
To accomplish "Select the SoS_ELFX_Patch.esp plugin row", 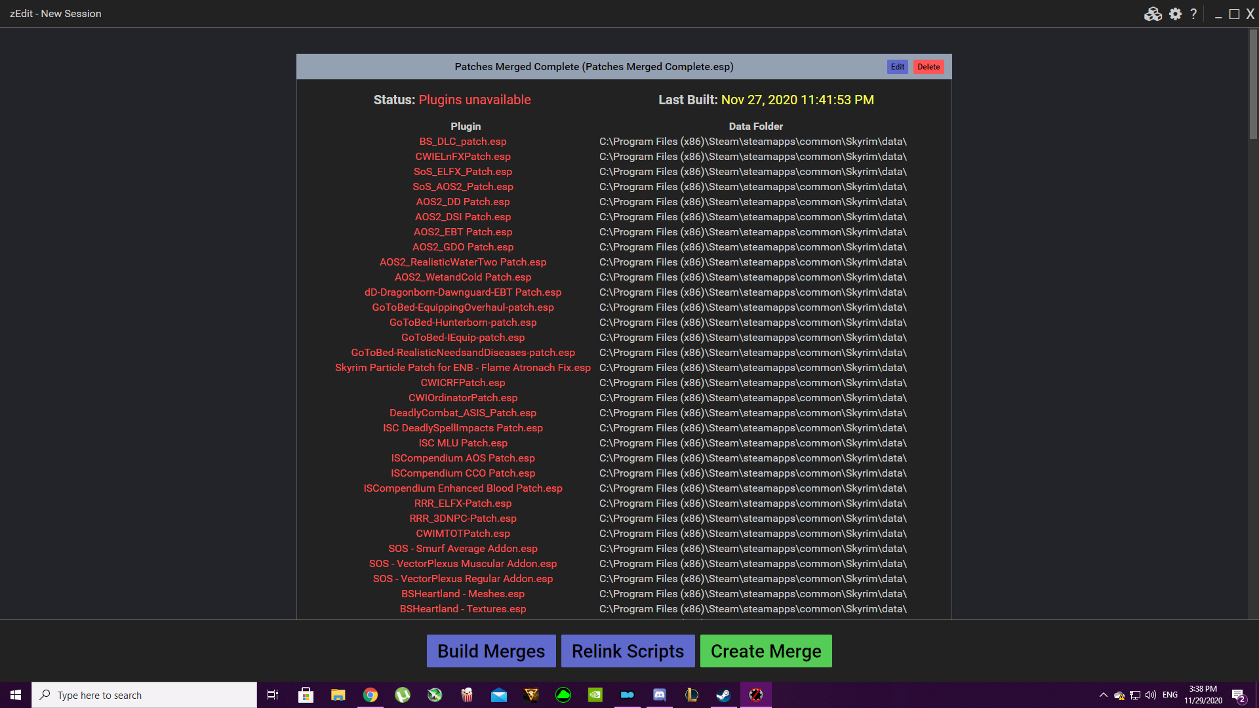I will (x=463, y=172).
